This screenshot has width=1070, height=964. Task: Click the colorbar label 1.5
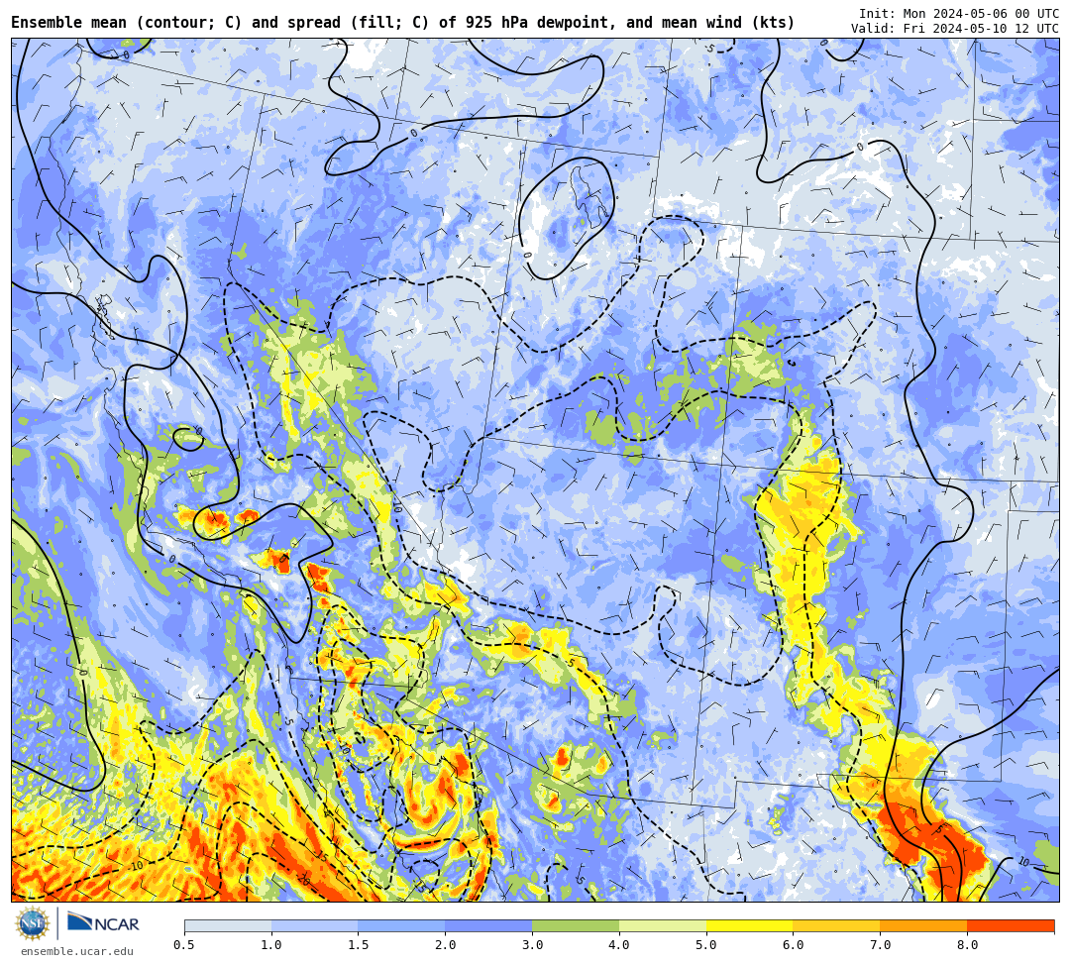tap(359, 945)
